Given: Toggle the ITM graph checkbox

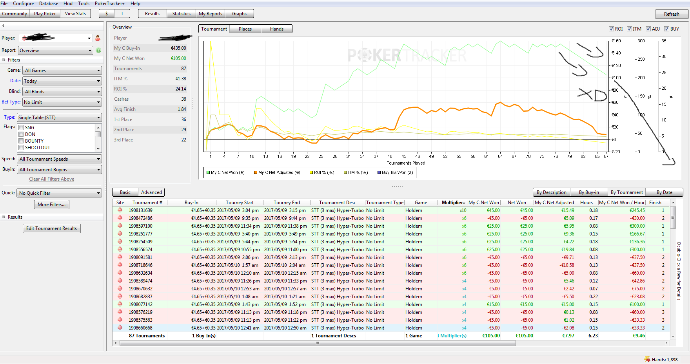Looking at the screenshot, I should [x=629, y=29].
